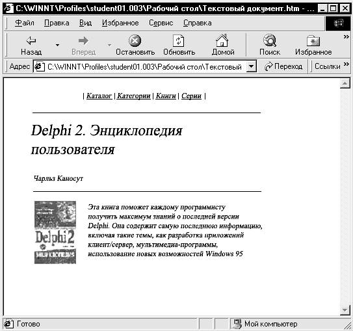The width and height of the screenshot is (353, 331).
Task: Expand the address bar dropdown list
Action: [251, 66]
